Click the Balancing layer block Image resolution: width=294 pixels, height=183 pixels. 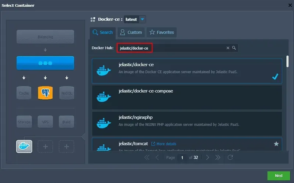click(45, 37)
